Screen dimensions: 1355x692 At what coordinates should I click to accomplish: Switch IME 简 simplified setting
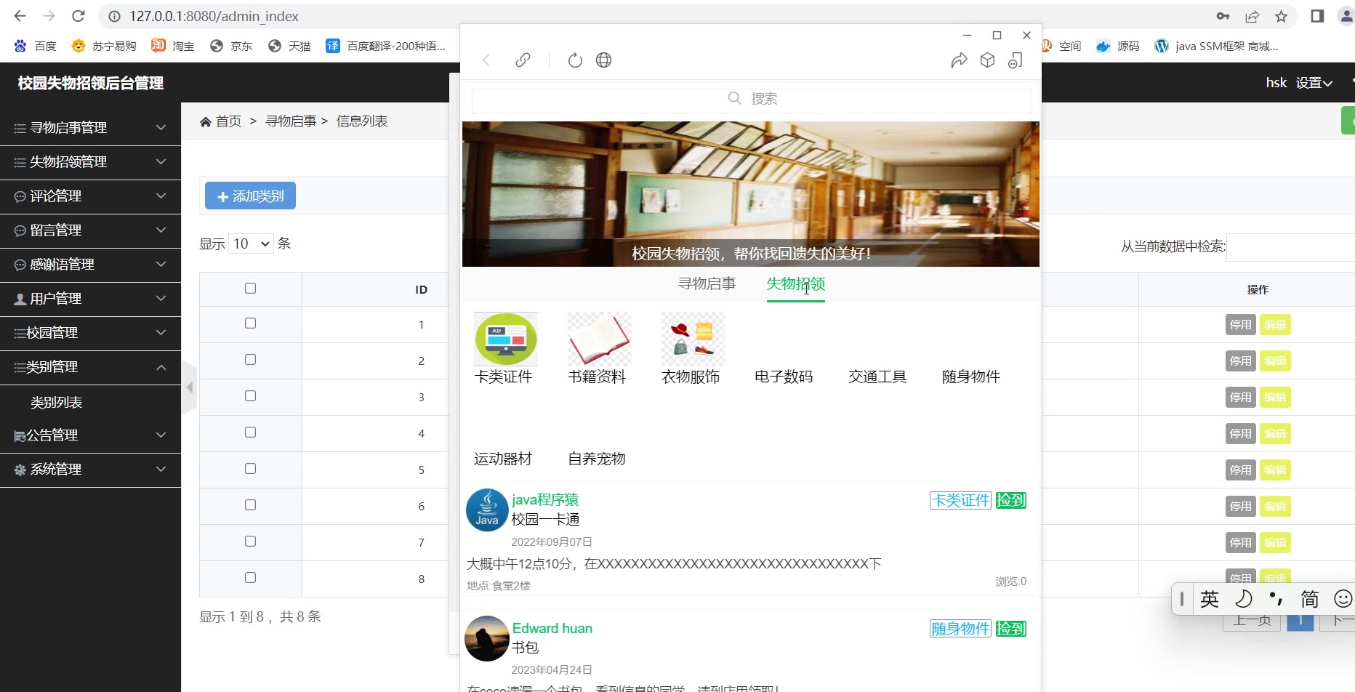coord(1309,599)
